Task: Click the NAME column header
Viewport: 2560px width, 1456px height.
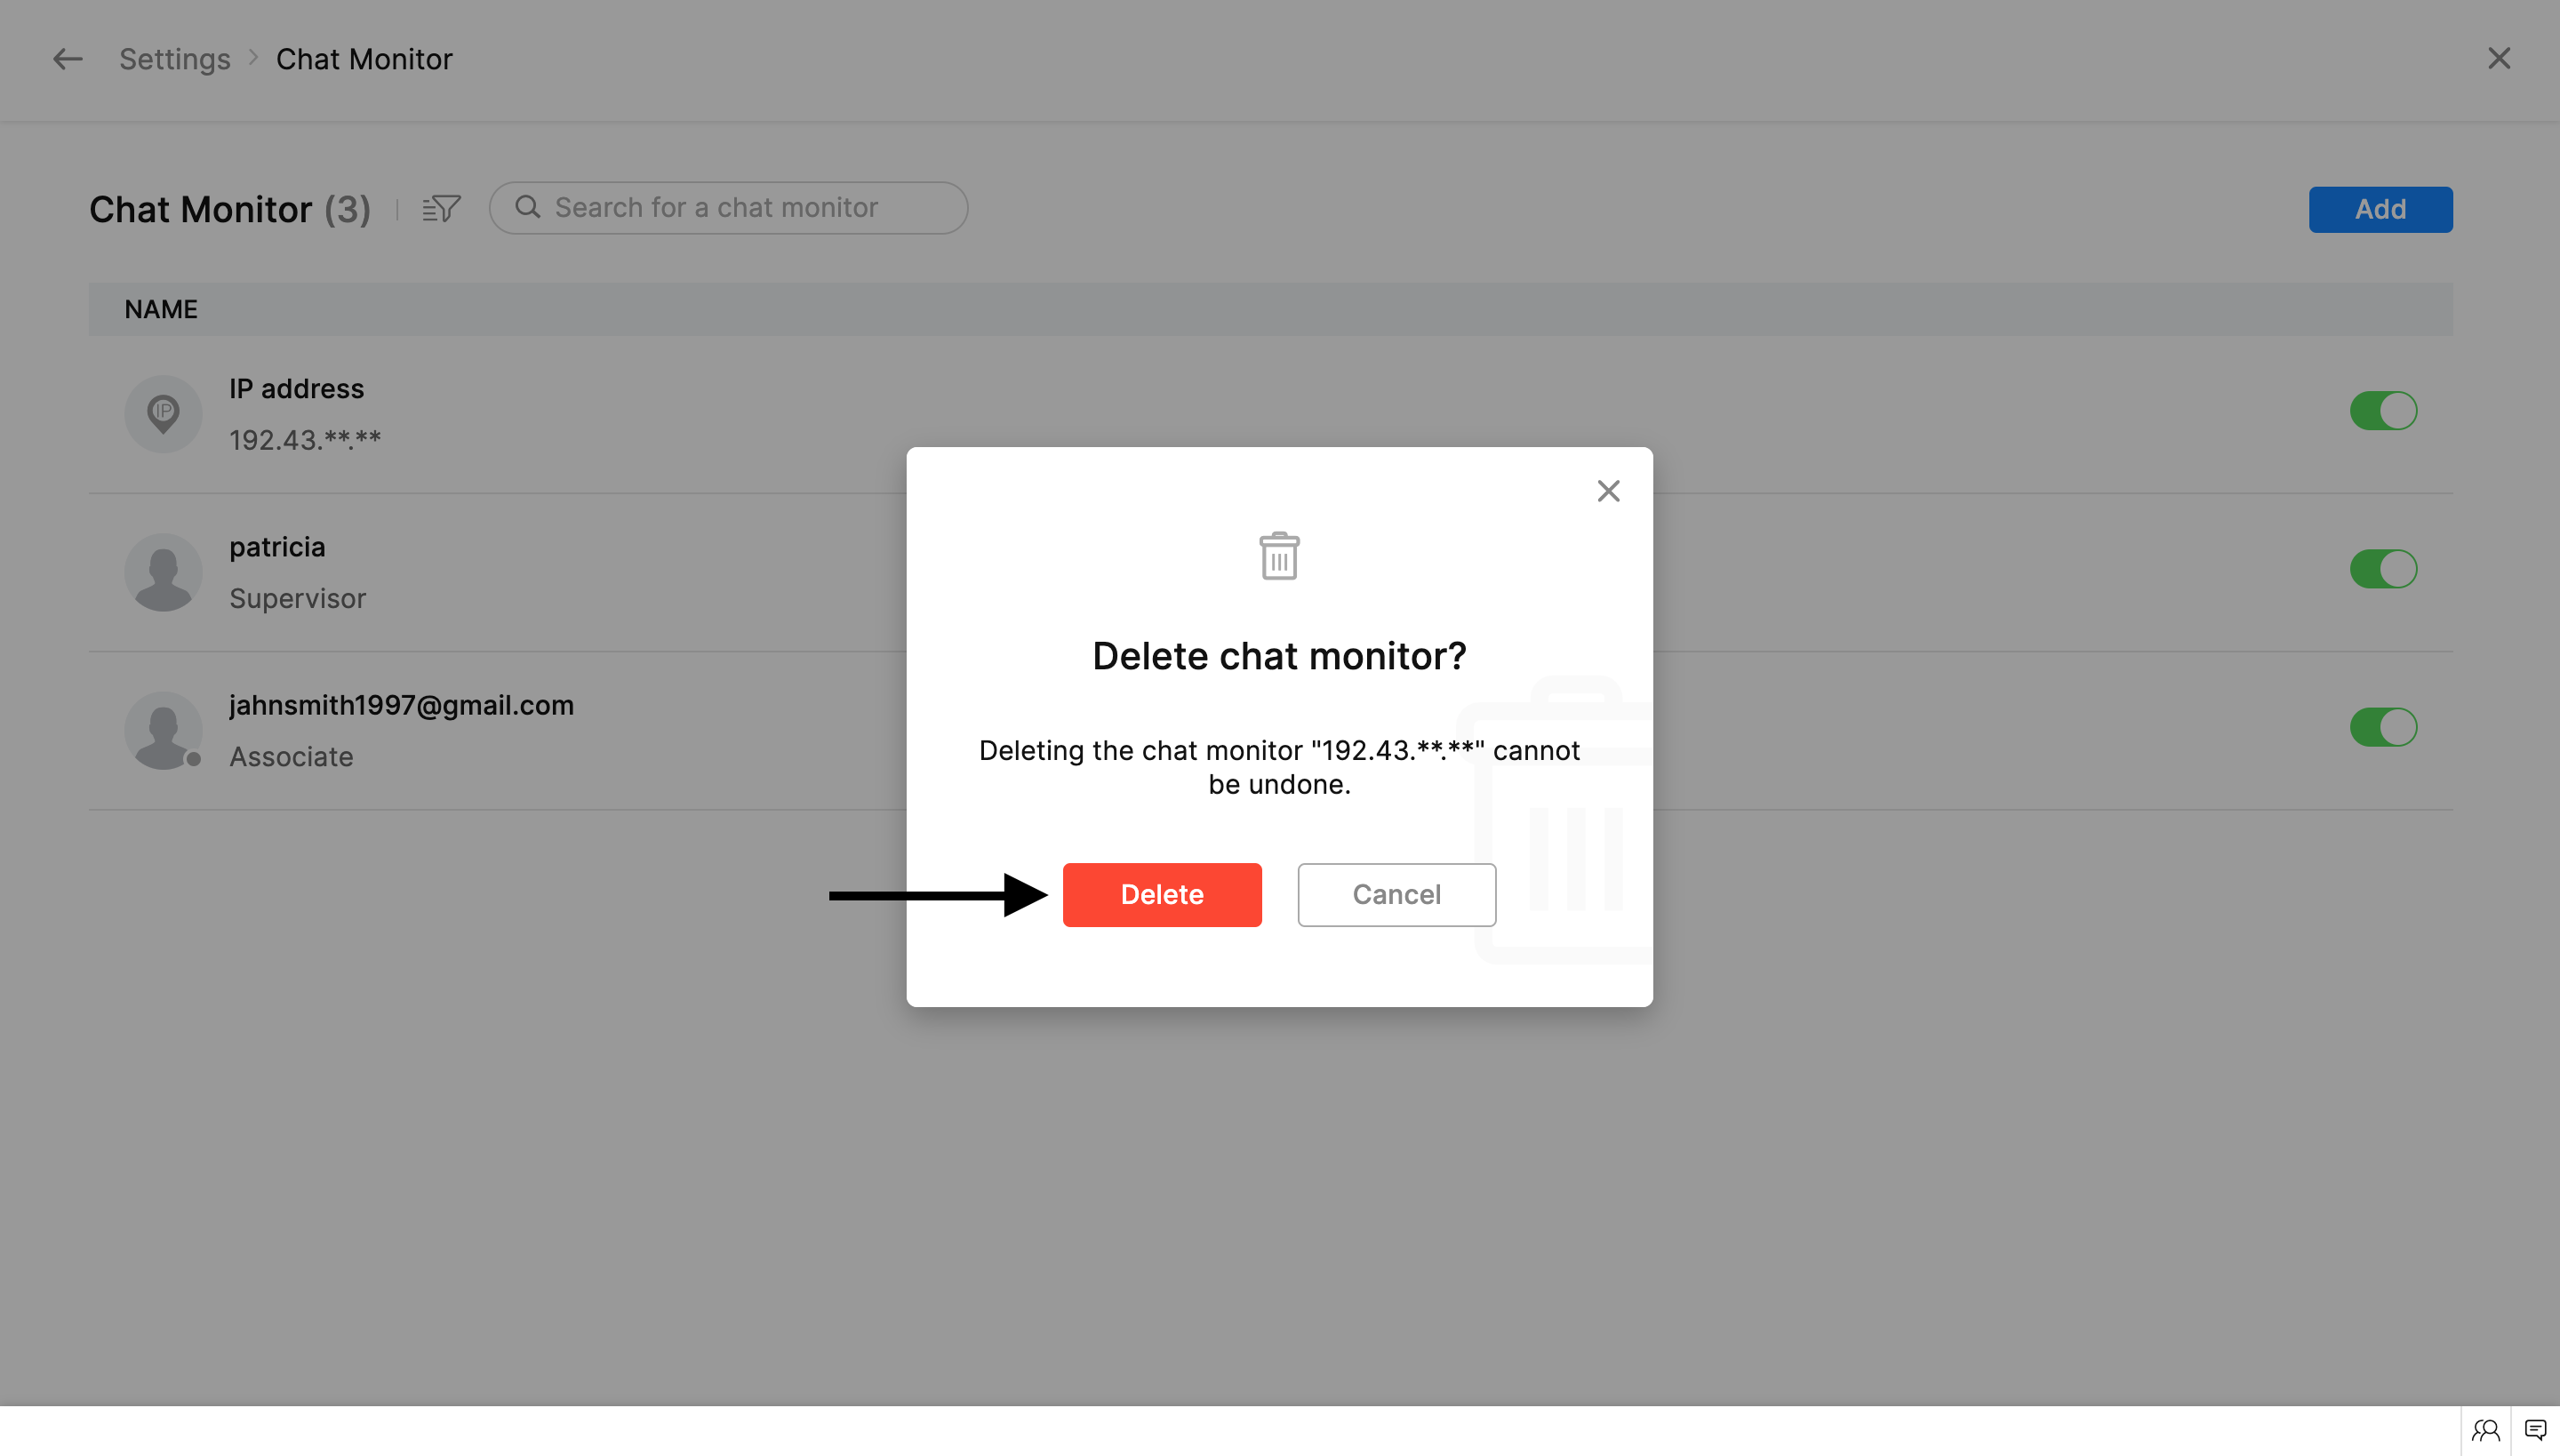Action: tap(161, 309)
